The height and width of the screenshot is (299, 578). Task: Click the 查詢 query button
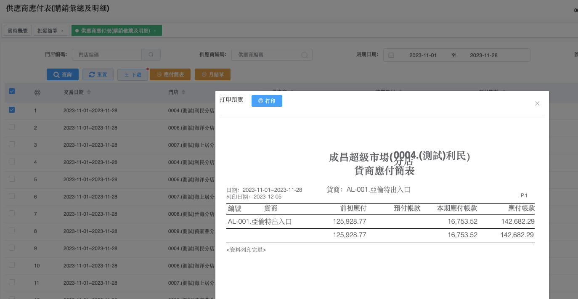click(x=63, y=74)
